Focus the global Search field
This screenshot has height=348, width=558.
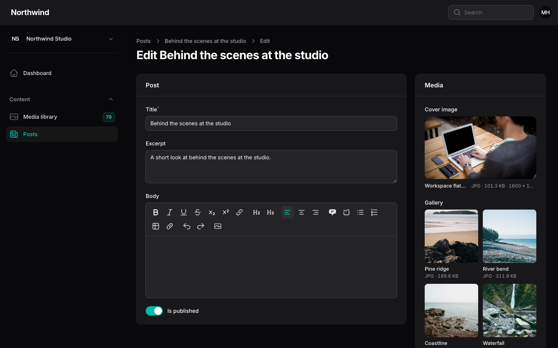click(x=491, y=12)
